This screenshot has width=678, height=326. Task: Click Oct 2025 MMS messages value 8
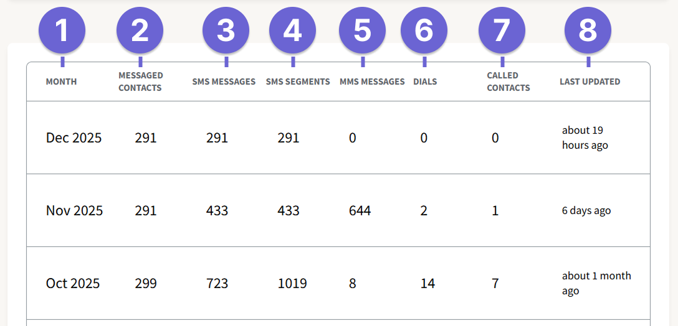pos(353,284)
